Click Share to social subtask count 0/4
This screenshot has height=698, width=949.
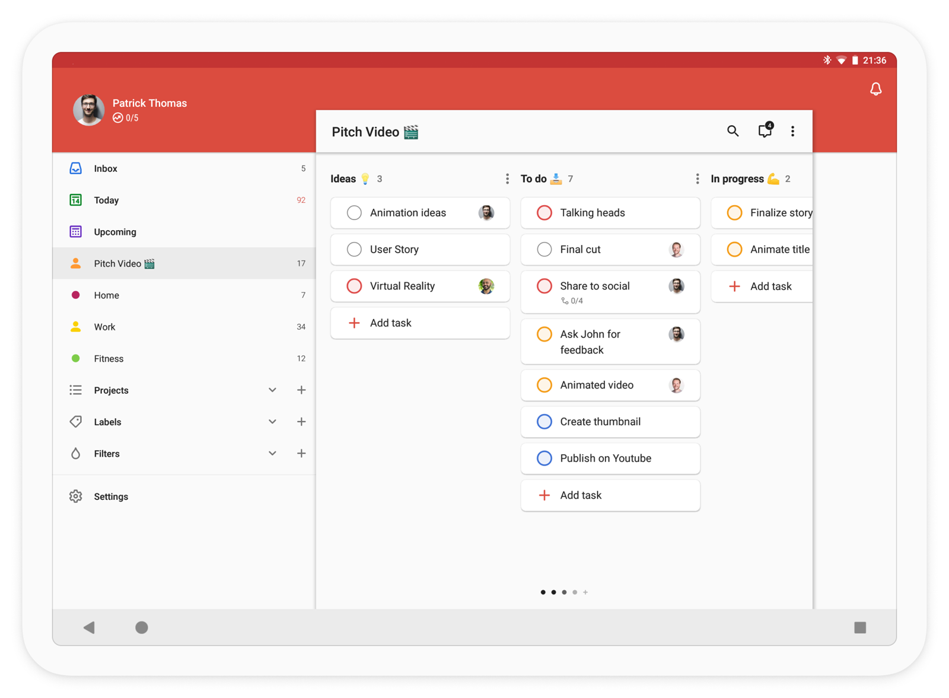(x=572, y=301)
